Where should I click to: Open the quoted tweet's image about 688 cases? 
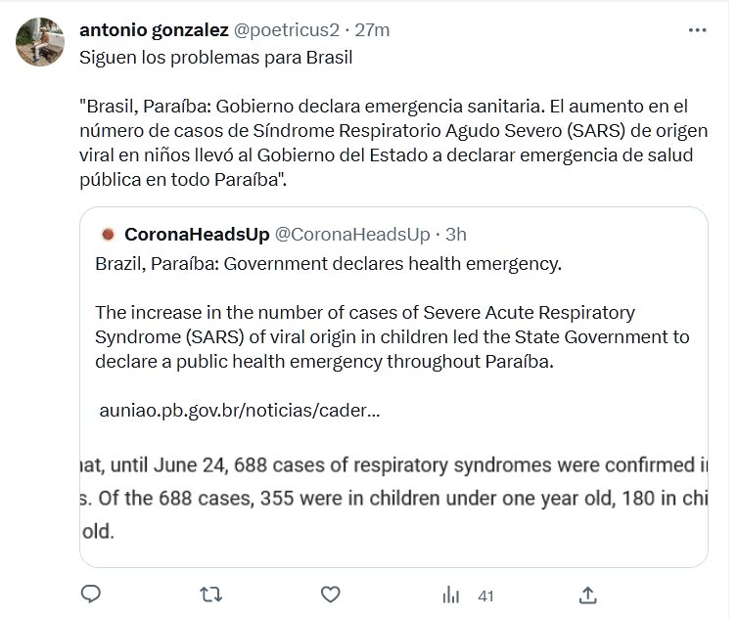[393, 499]
